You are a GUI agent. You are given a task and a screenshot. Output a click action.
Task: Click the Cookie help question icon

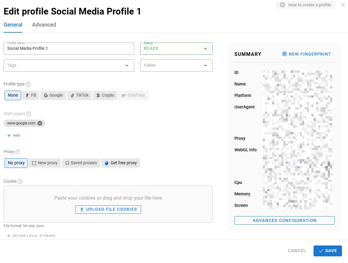coord(20,181)
